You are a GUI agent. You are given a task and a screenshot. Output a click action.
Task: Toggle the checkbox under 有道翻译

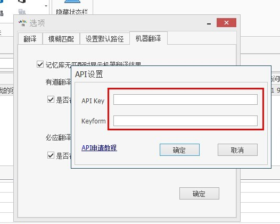(x=51, y=99)
